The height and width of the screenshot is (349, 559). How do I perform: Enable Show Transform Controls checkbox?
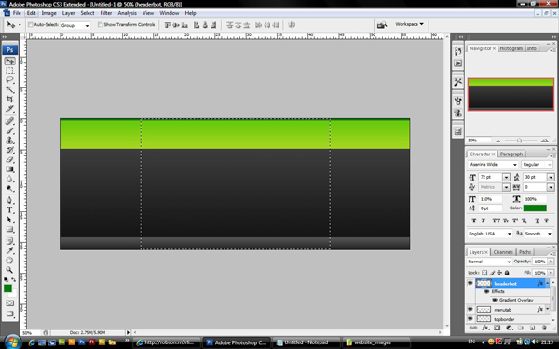click(x=101, y=24)
